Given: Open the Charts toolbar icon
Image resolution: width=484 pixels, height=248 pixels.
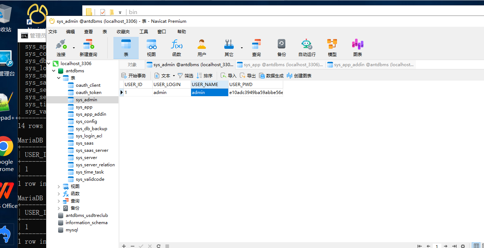Looking at the screenshot, I should 358,48.
